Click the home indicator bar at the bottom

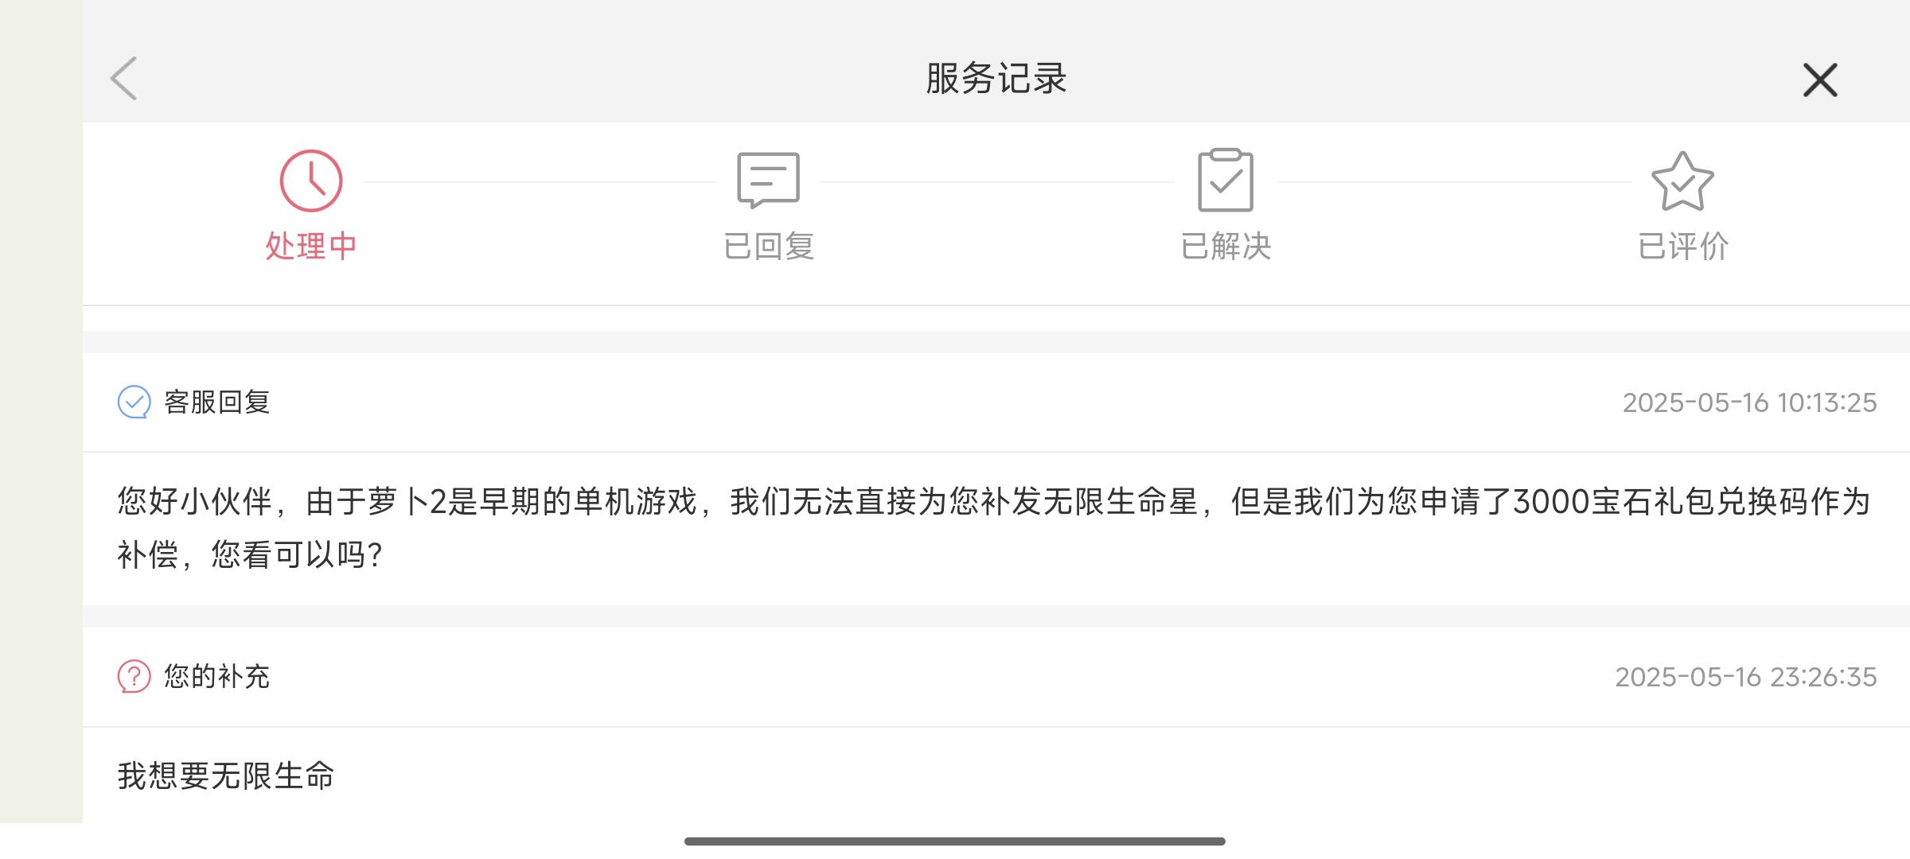coord(955,841)
